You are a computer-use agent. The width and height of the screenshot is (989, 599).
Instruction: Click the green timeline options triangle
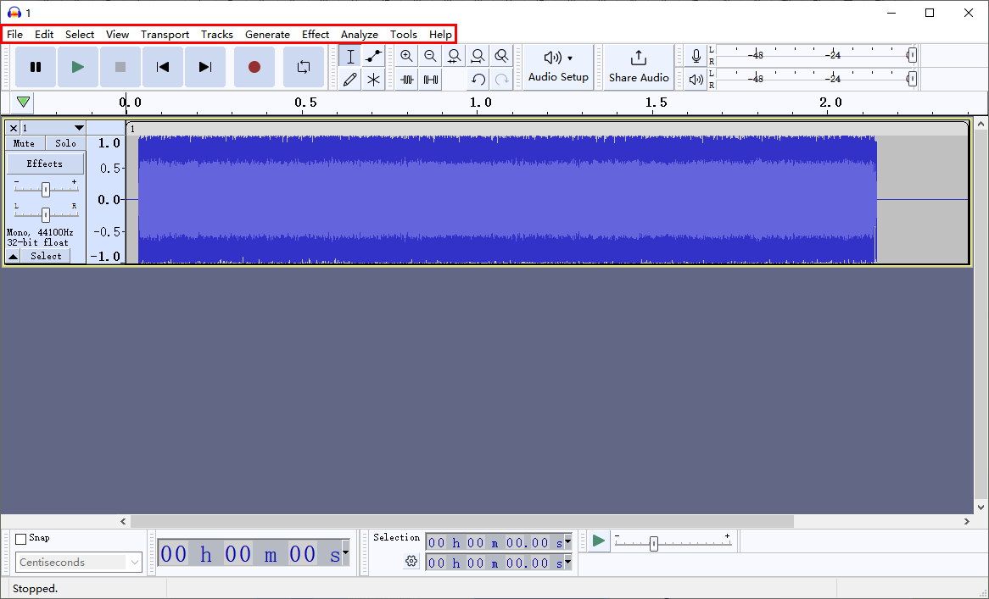coord(24,102)
